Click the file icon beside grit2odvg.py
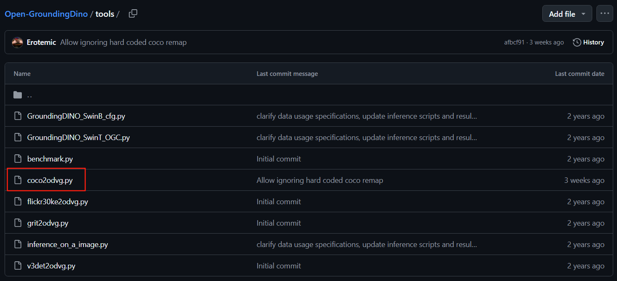Image resolution: width=617 pixels, height=281 pixels. click(18, 223)
